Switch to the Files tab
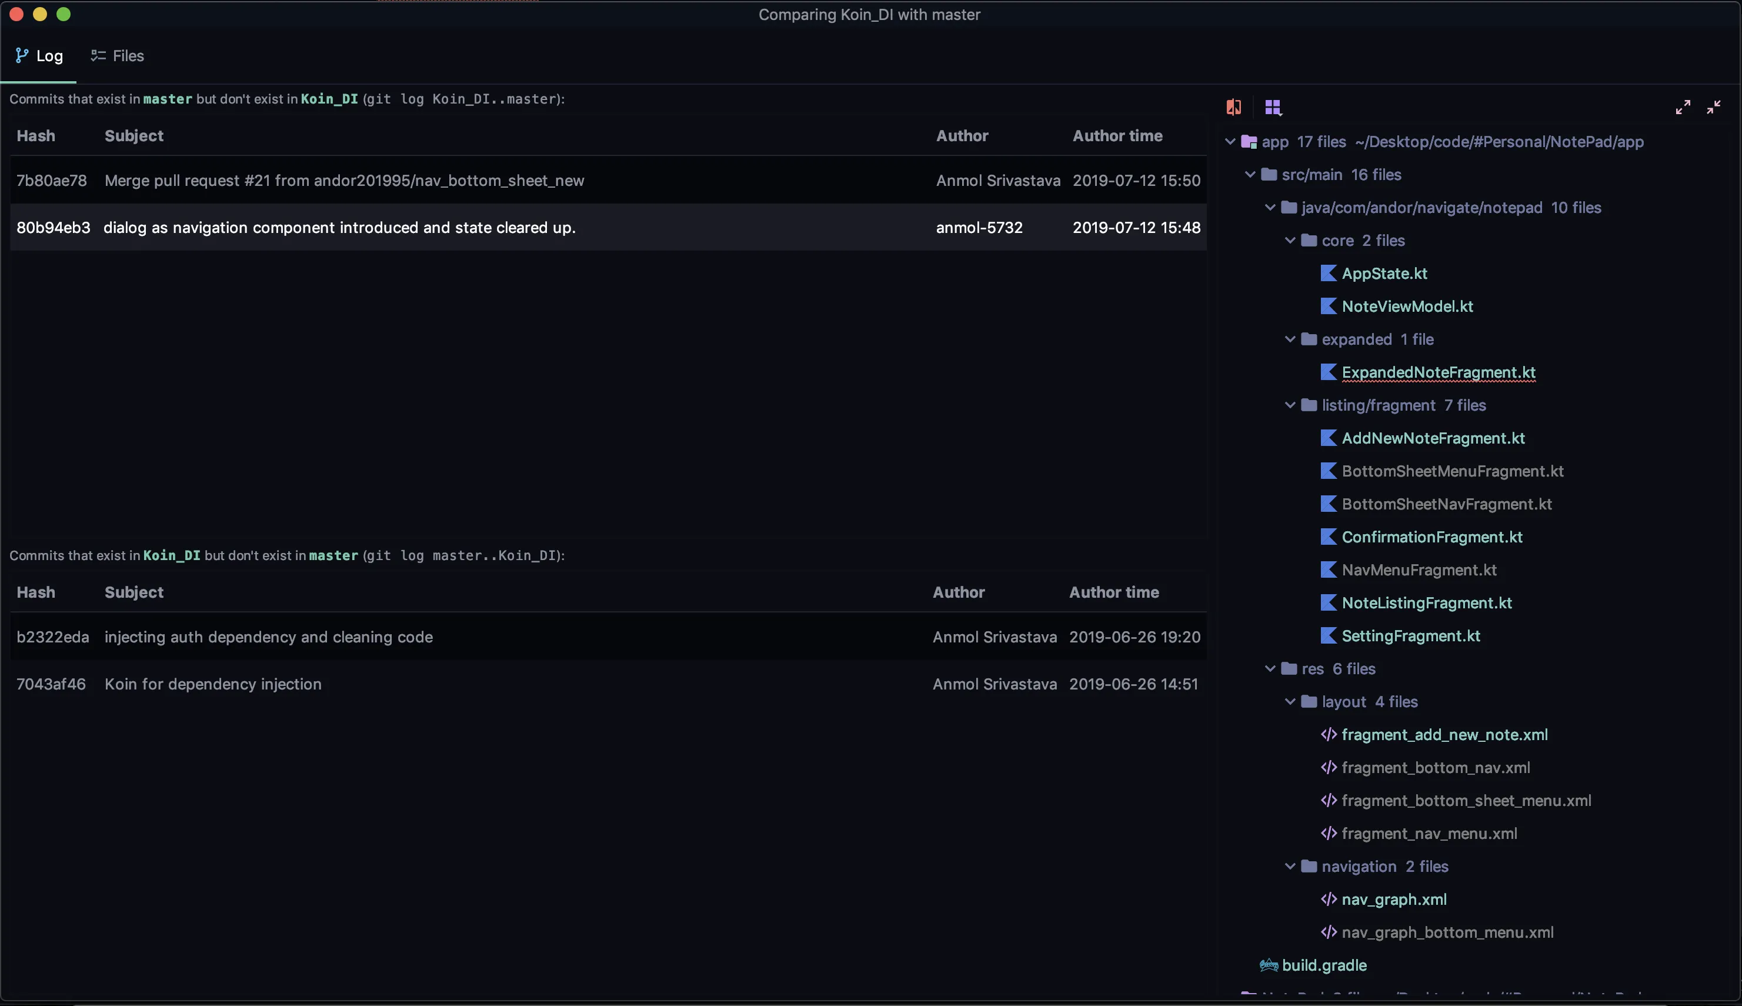The image size is (1742, 1006). click(x=118, y=56)
